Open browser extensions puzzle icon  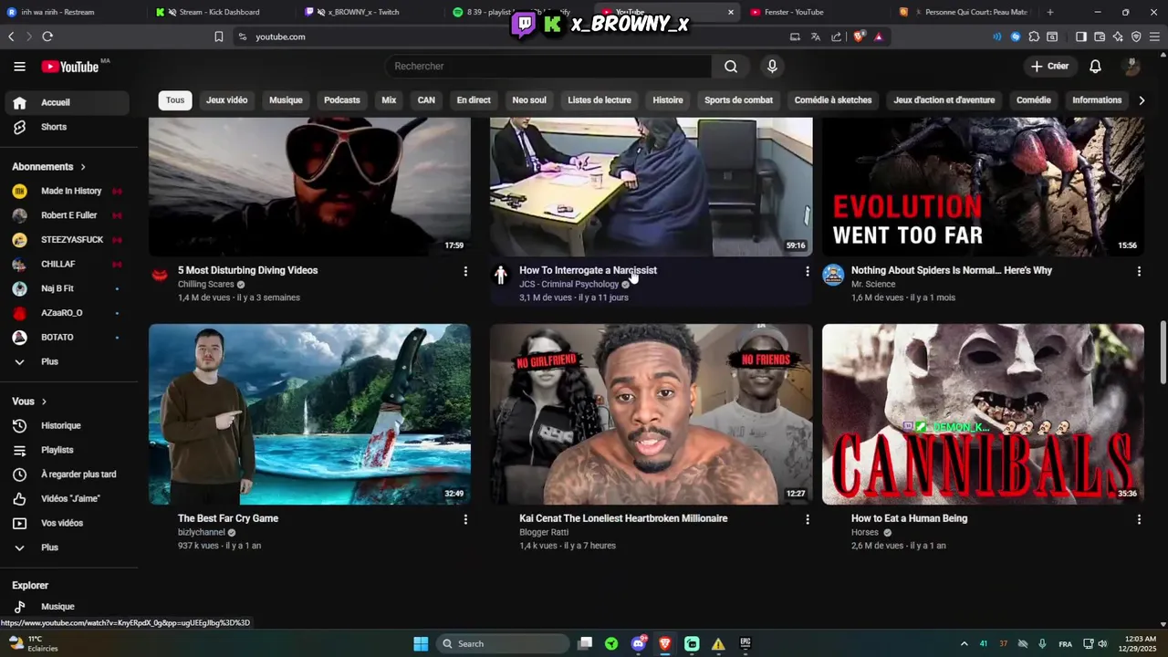1034,36
